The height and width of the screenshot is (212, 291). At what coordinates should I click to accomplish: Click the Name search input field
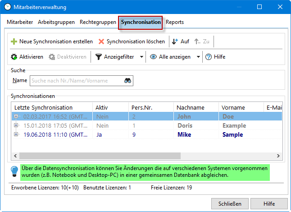pyautogui.click(x=77, y=81)
